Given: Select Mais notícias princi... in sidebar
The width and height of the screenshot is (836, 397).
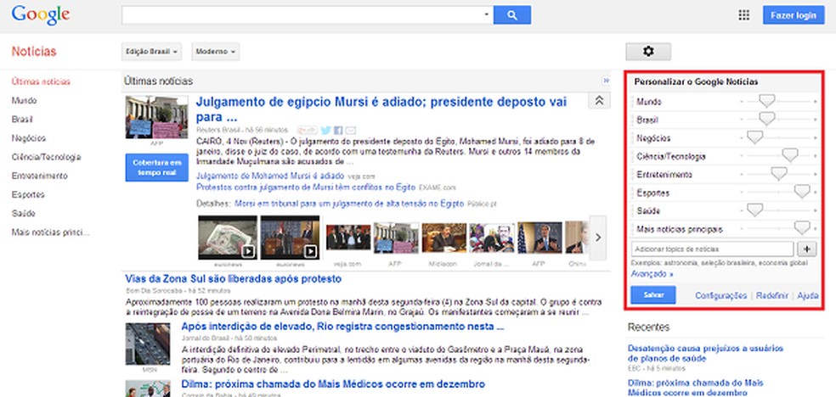Looking at the screenshot, I should pyautogui.click(x=51, y=232).
